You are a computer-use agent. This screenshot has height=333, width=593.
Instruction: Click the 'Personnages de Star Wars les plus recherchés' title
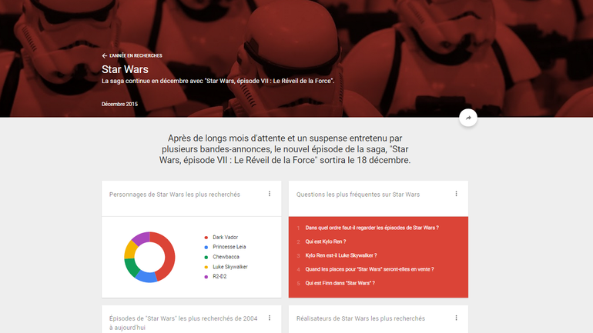click(175, 195)
